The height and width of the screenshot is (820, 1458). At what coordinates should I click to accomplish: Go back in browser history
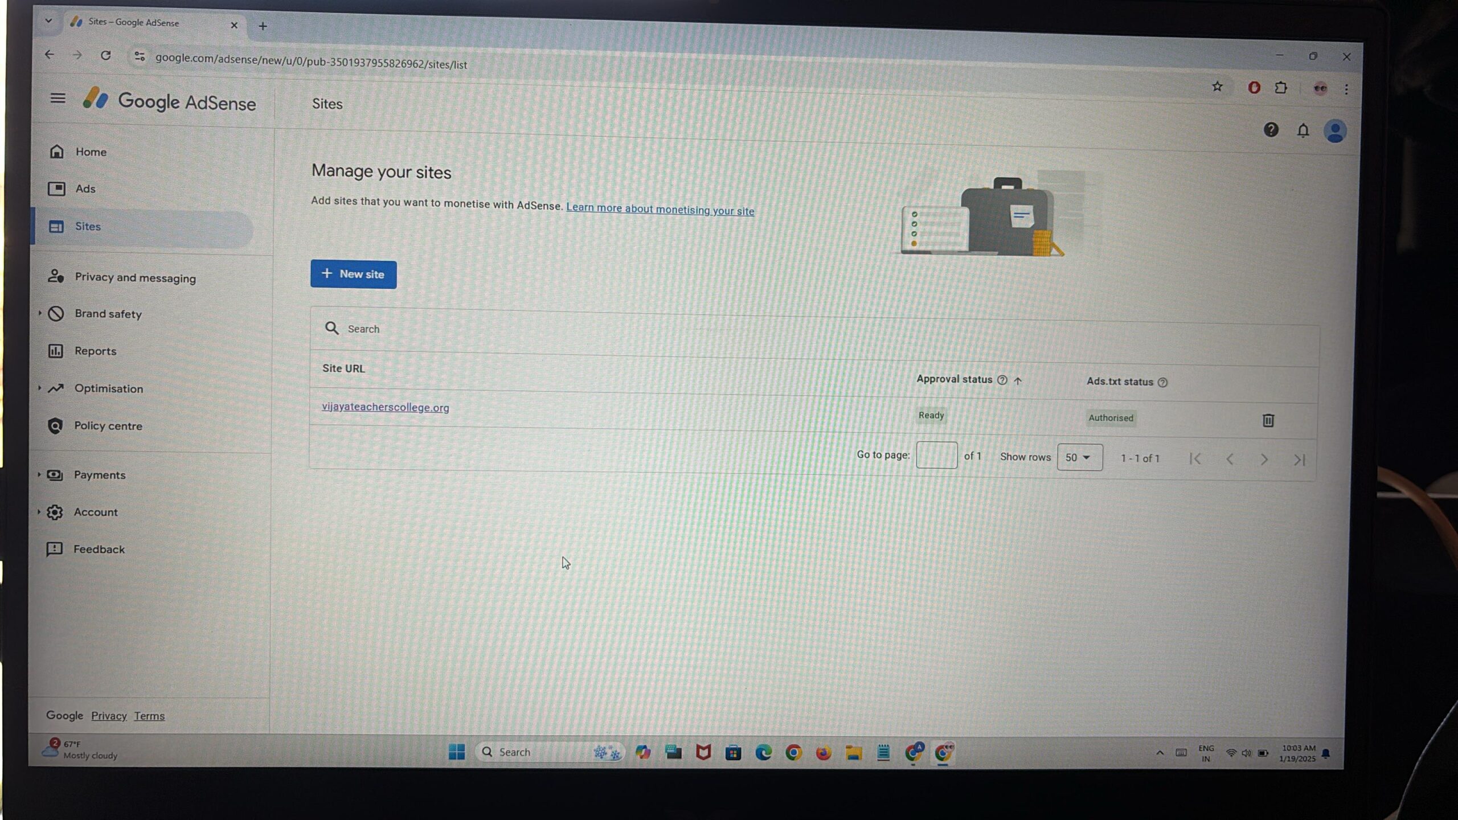click(50, 55)
